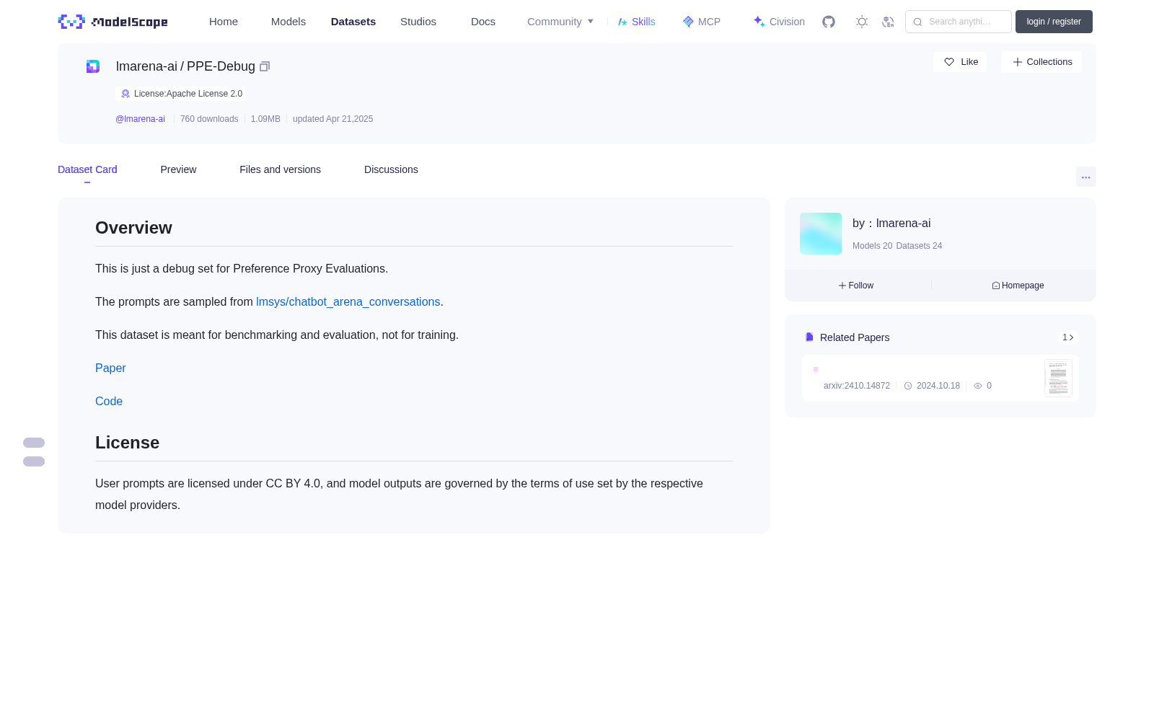The width and height of the screenshot is (1154, 721).
Task: Open the Studios section
Action: pos(418,22)
